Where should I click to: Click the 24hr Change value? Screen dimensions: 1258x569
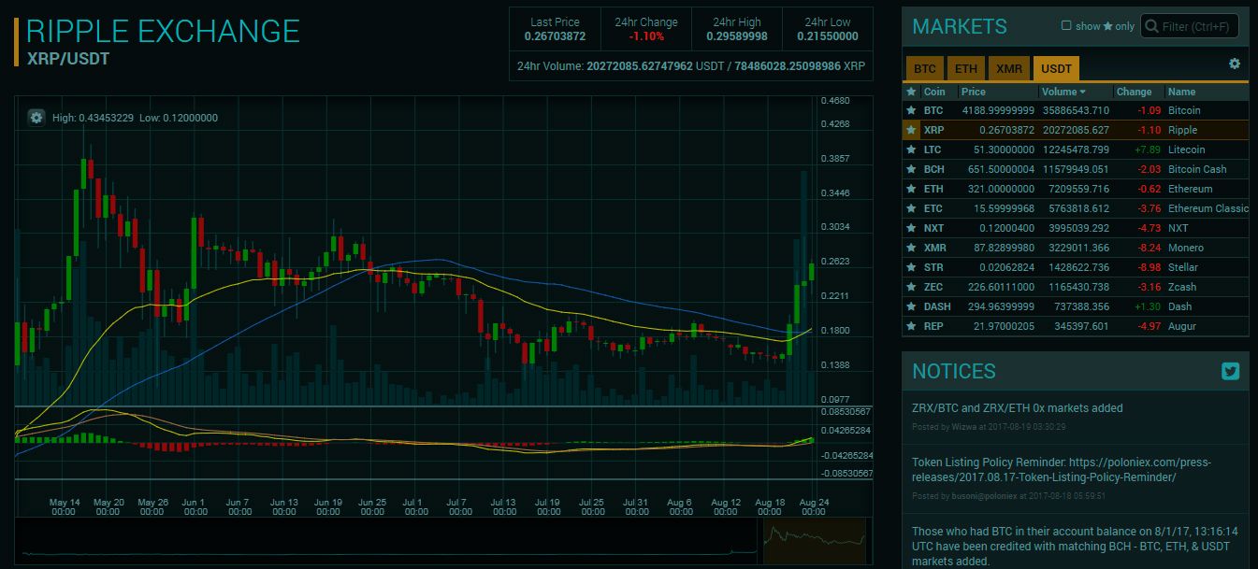click(x=646, y=36)
